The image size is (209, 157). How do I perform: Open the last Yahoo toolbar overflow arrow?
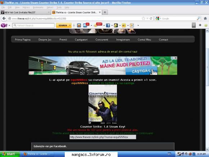pos(138,25)
